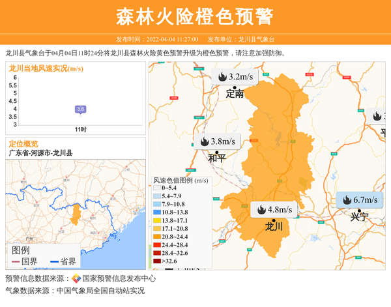Click the 3.6 wind speed data point

click(x=80, y=109)
